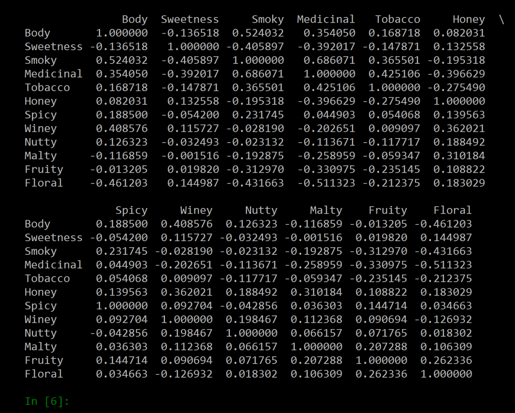The height and width of the screenshot is (413, 515).
Task: Select Medicinal-row Tobacco value 0.425106
Action: (394, 74)
